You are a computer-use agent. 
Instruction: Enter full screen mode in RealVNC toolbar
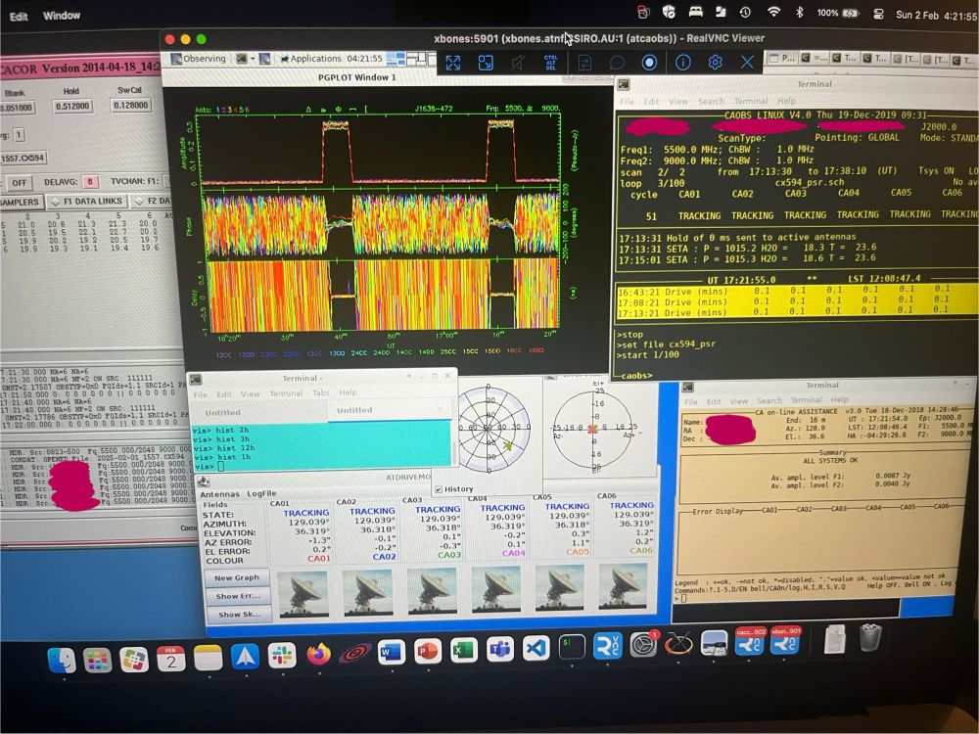coord(453,63)
